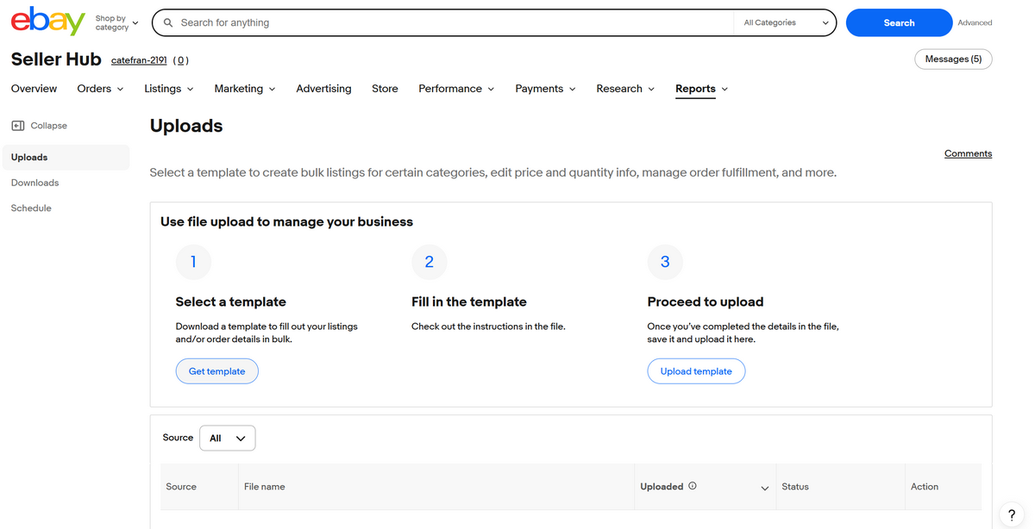Click the blue Search button
The height and width of the screenshot is (529, 1035).
coord(899,22)
